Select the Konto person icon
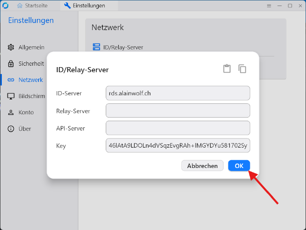 11,112
